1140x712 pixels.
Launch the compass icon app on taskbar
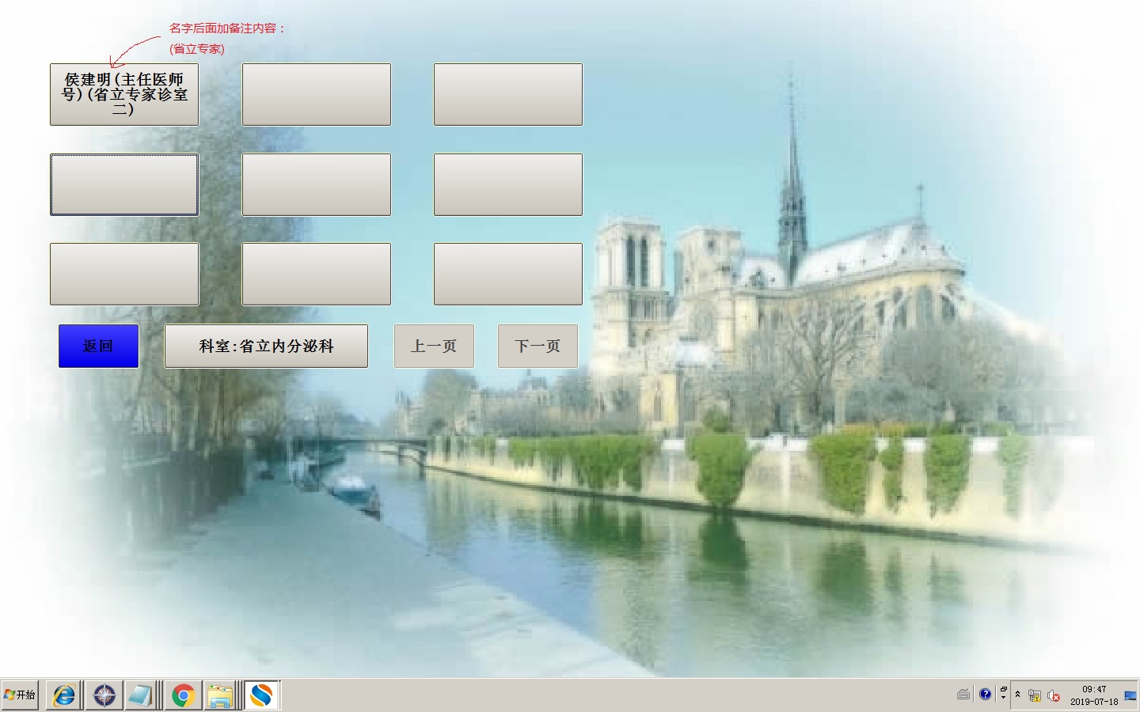pyautogui.click(x=104, y=695)
